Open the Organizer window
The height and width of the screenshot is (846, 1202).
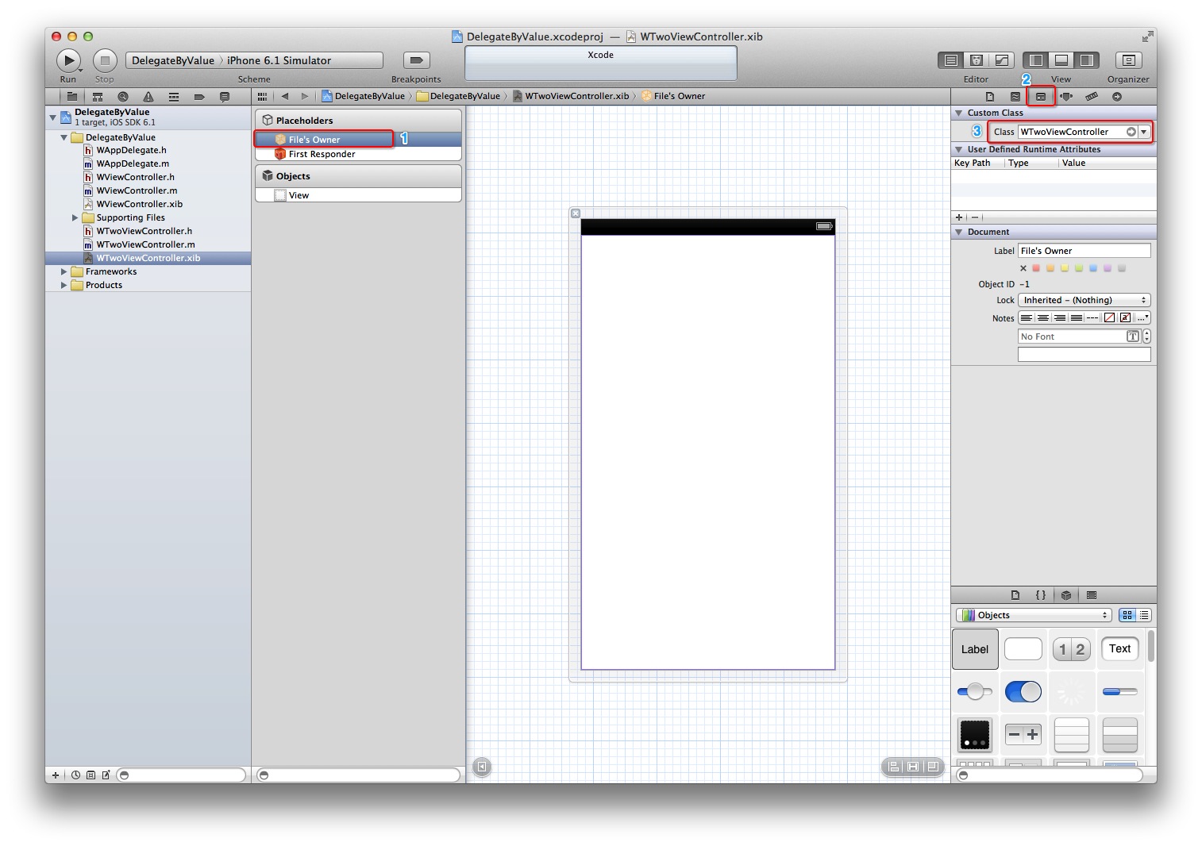click(x=1127, y=60)
